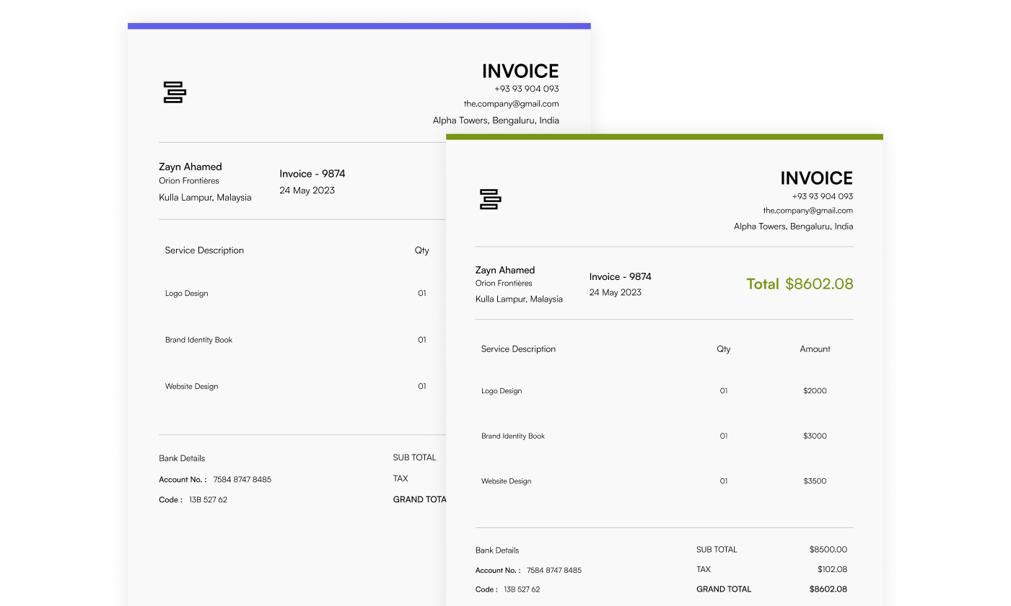Click the $2000 Logo Design amount
This screenshot has height=606, width=1011.
815,391
